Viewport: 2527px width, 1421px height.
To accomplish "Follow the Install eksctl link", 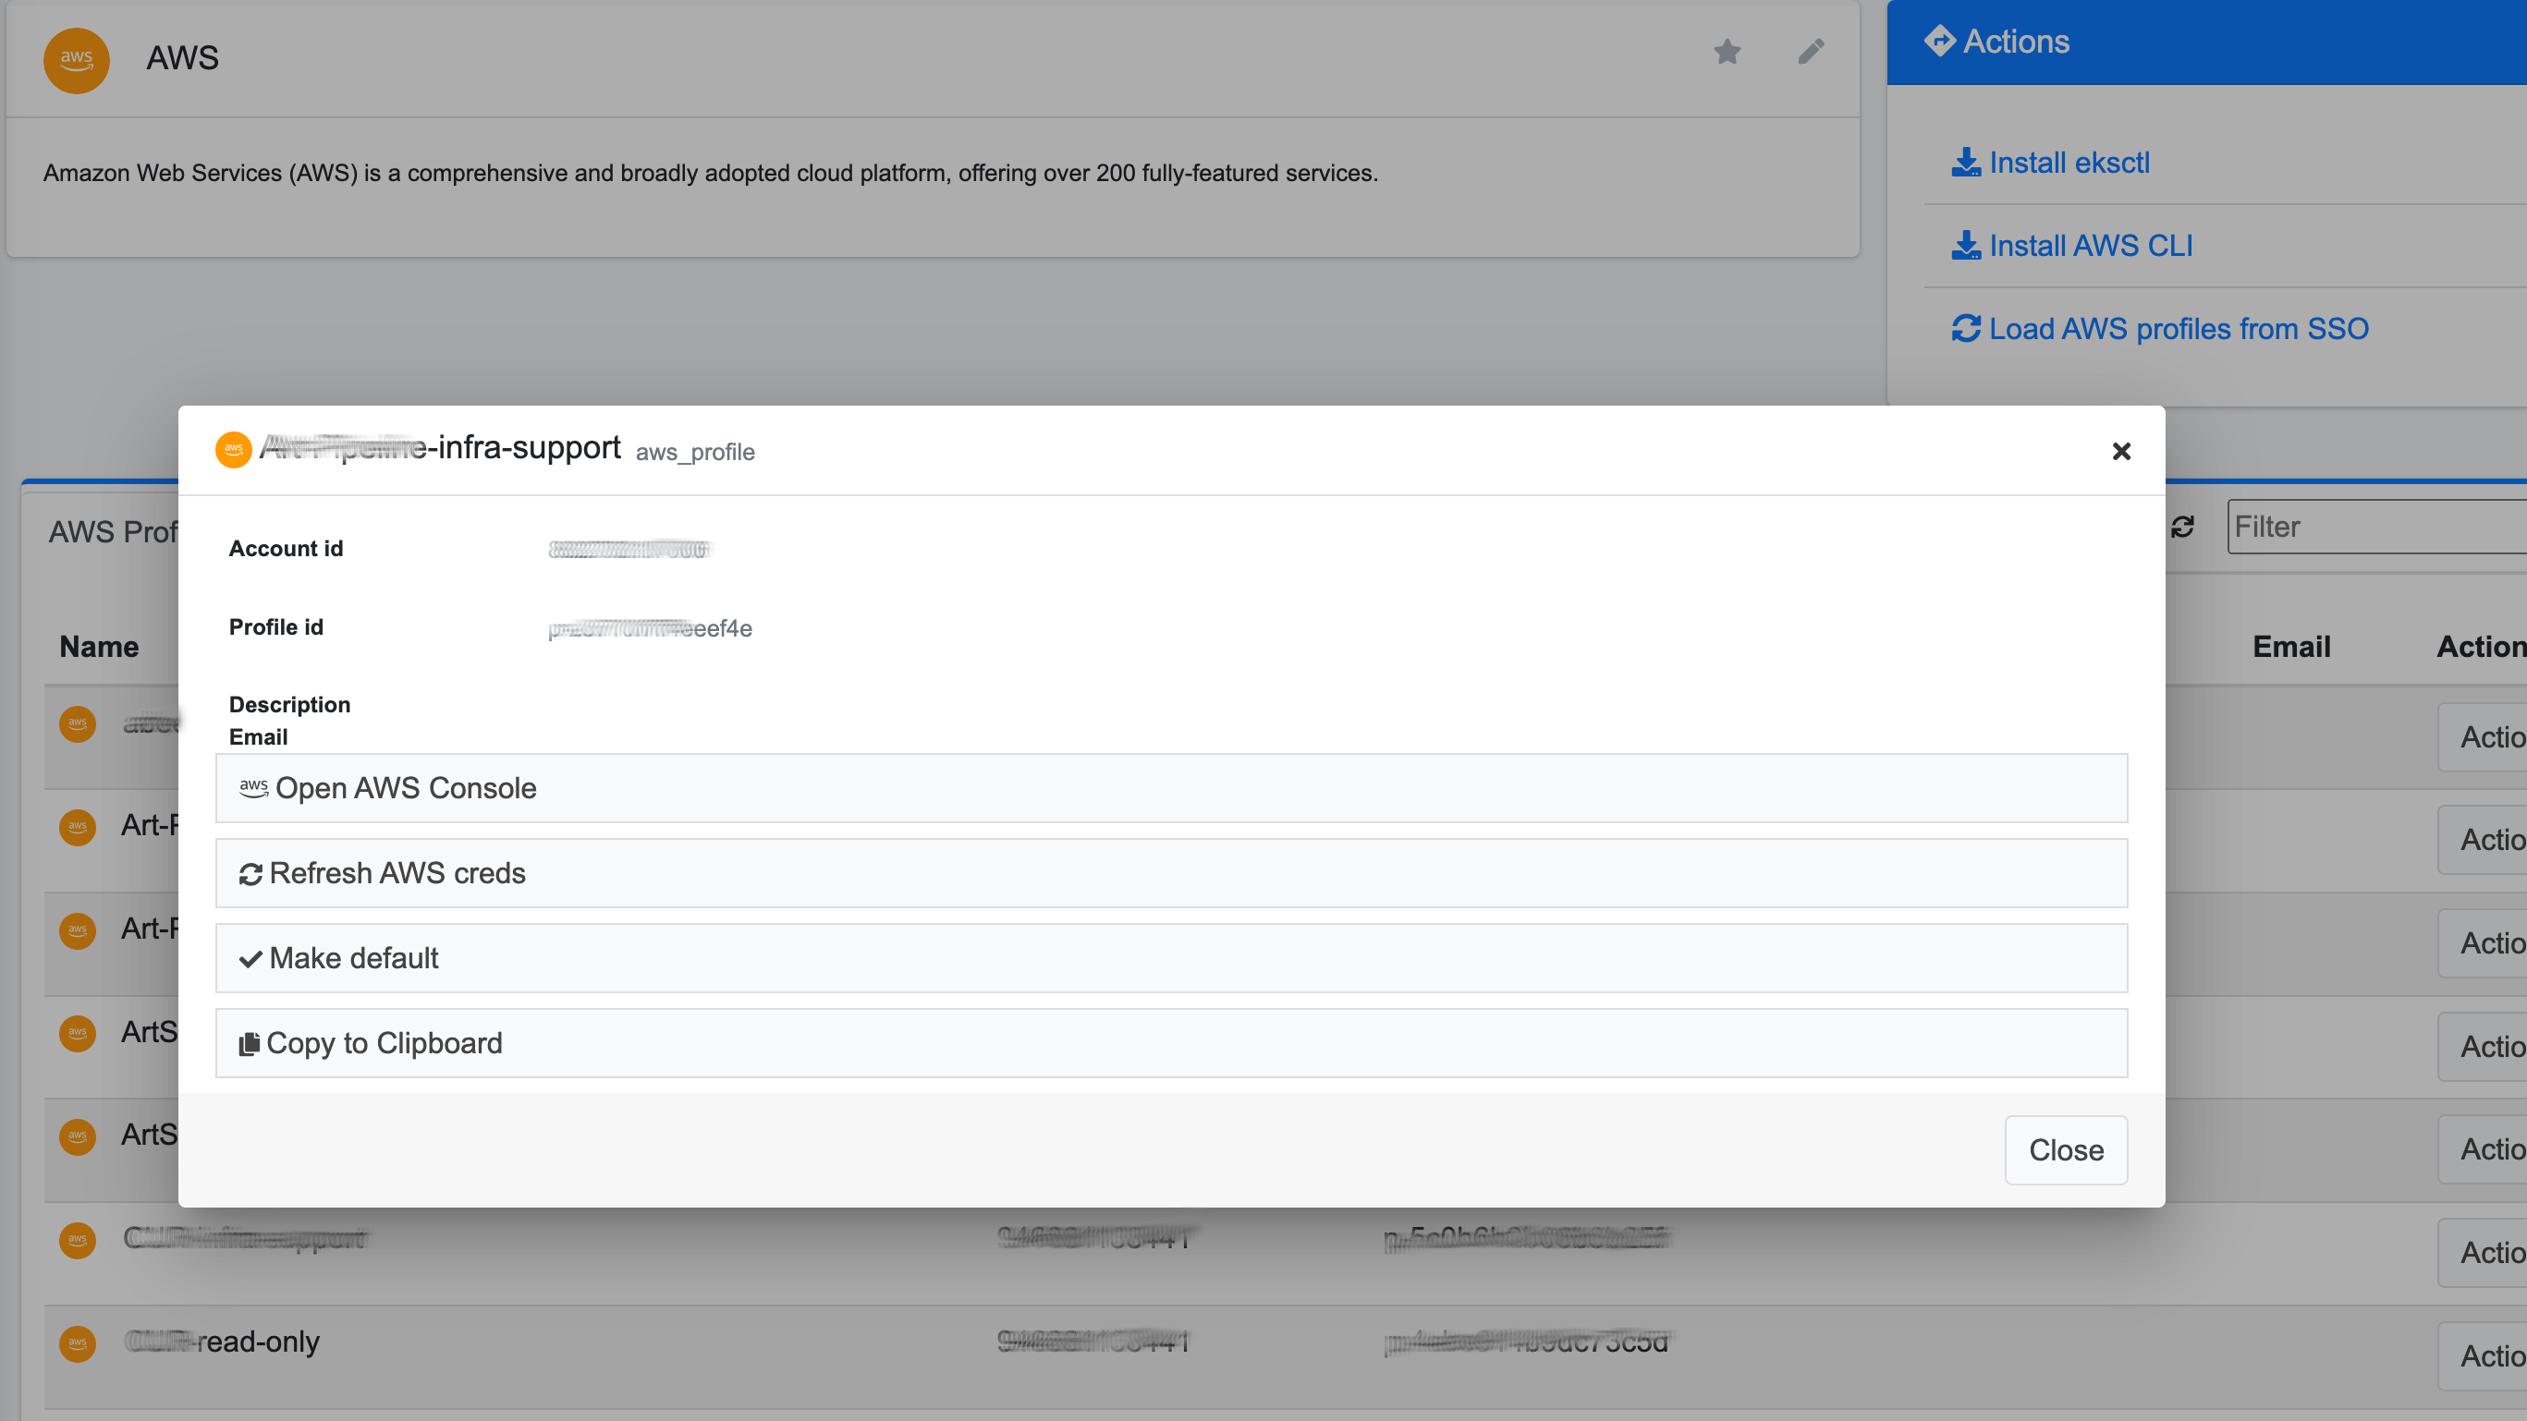I will [x=2069, y=162].
